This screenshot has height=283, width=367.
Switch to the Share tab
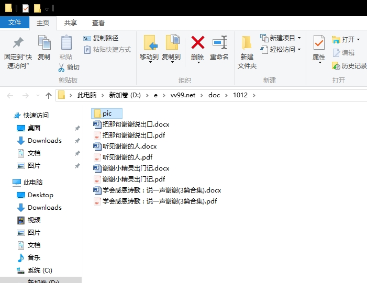pyautogui.click(x=71, y=22)
